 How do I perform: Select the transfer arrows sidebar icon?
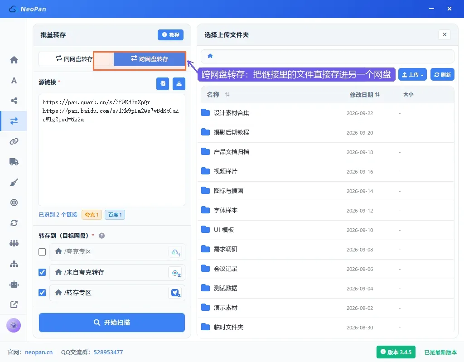coord(14,121)
